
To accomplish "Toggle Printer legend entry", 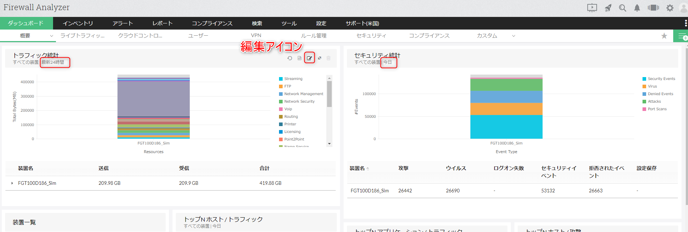I will point(288,124).
